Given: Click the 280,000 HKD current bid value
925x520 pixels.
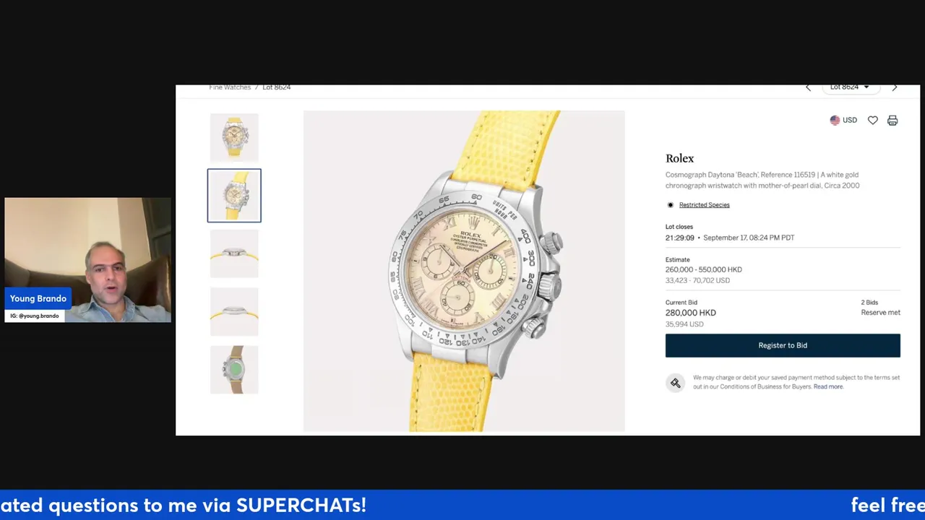Looking at the screenshot, I should (691, 313).
